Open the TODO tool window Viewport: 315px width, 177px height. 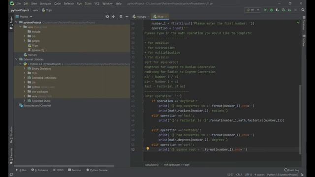(x=58, y=170)
